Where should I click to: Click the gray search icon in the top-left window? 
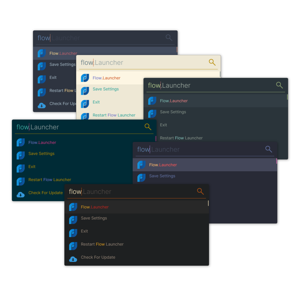169,38
